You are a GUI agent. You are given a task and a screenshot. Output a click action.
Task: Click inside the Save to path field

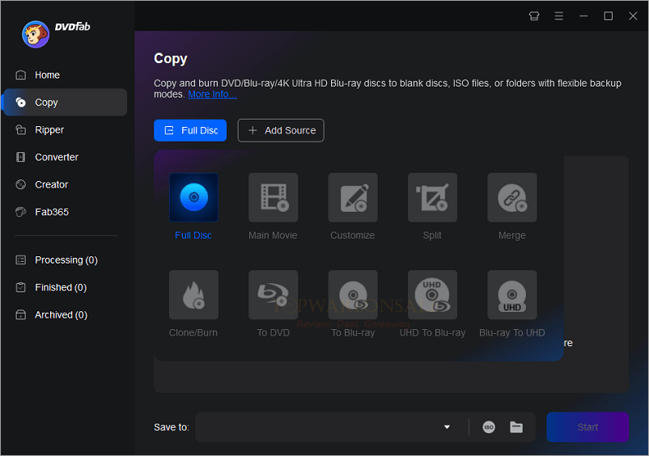pyautogui.click(x=316, y=427)
